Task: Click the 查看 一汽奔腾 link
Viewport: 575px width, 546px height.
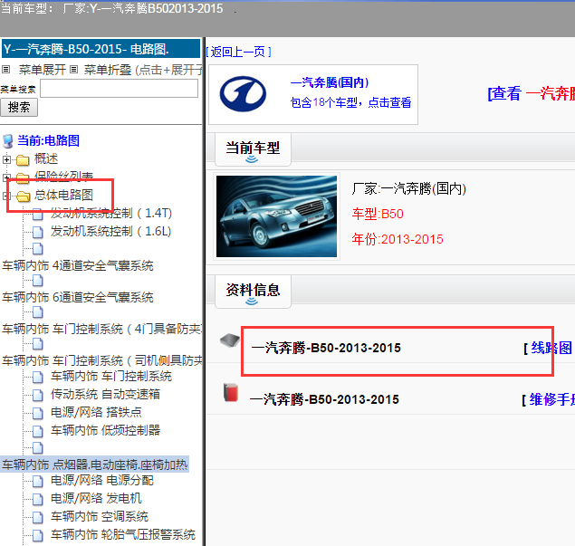Action: coord(532,93)
